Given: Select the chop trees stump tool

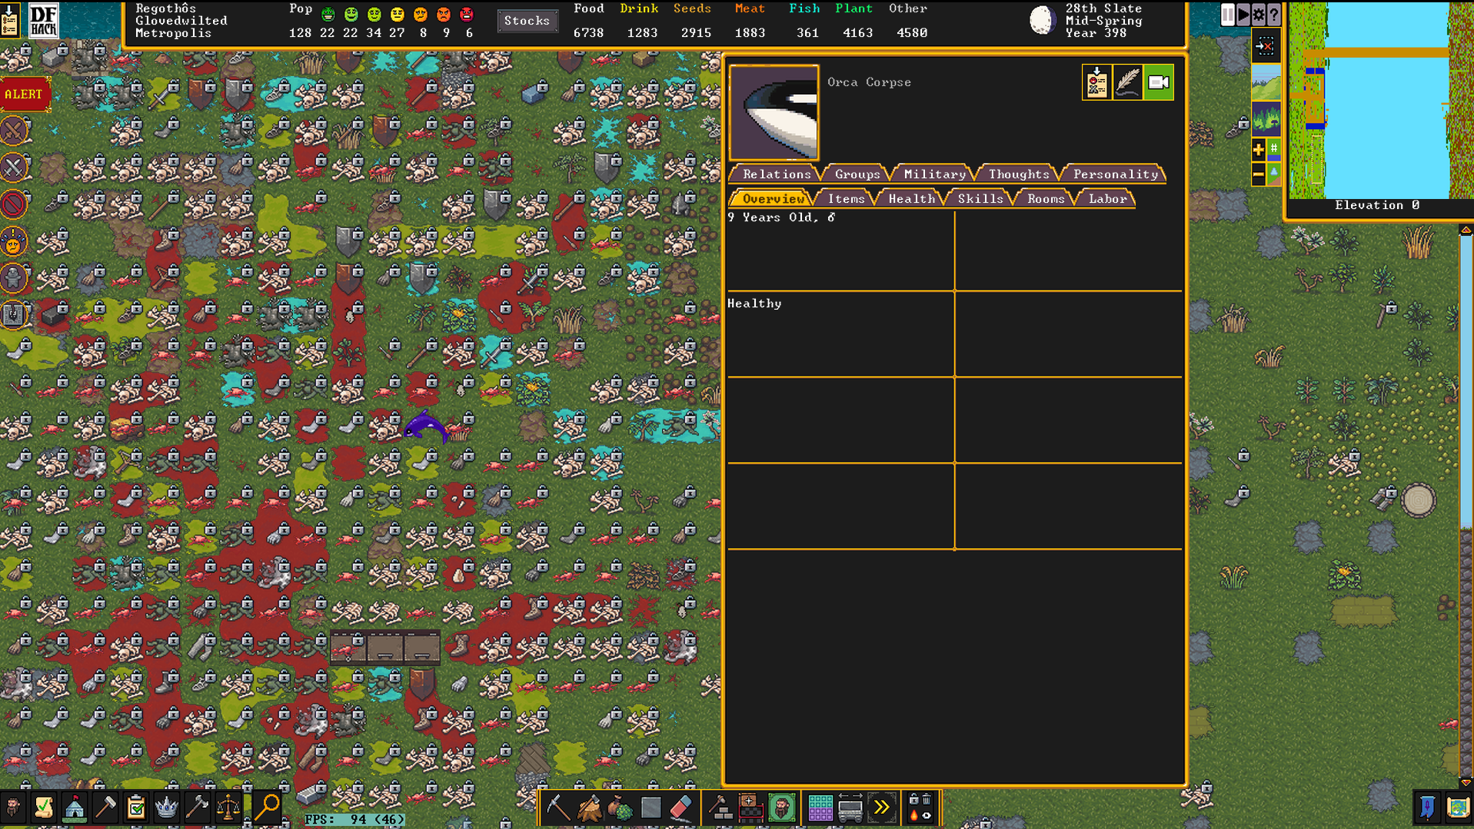Looking at the screenshot, I should coord(589,807).
